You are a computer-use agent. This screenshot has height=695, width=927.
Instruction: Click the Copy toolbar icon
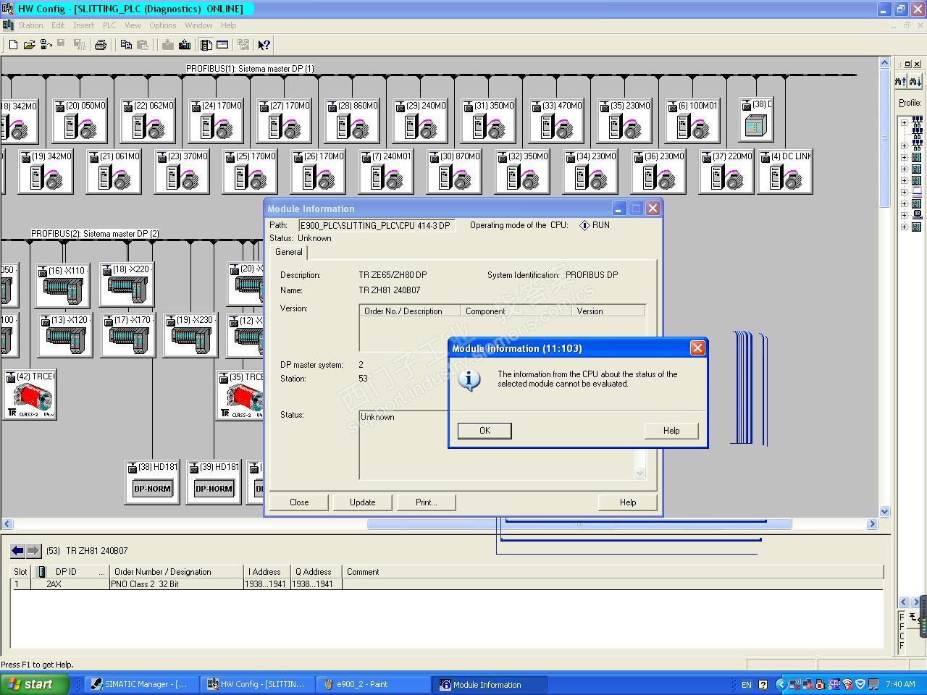tap(126, 45)
